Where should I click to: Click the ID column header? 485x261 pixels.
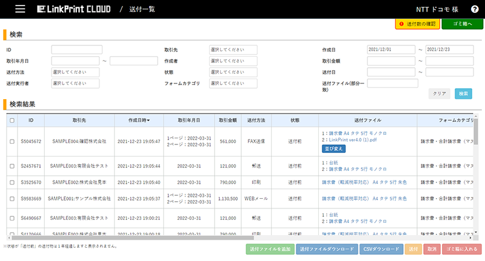(31, 120)
